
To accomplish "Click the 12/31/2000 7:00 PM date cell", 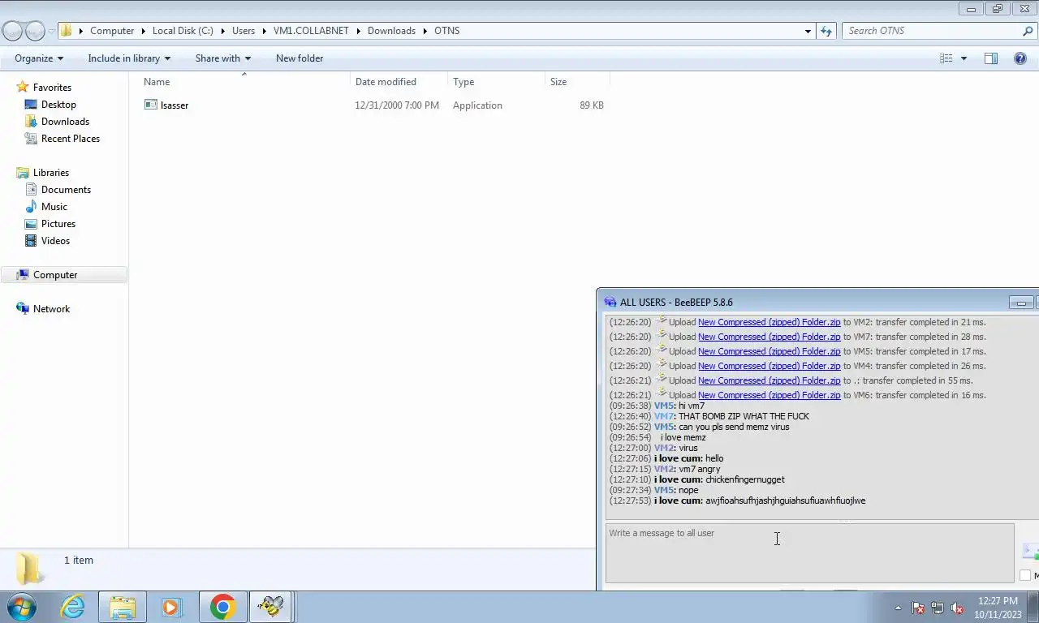I will point(397,105).
